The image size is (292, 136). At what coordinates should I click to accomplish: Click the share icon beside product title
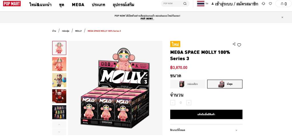(234, 44)
